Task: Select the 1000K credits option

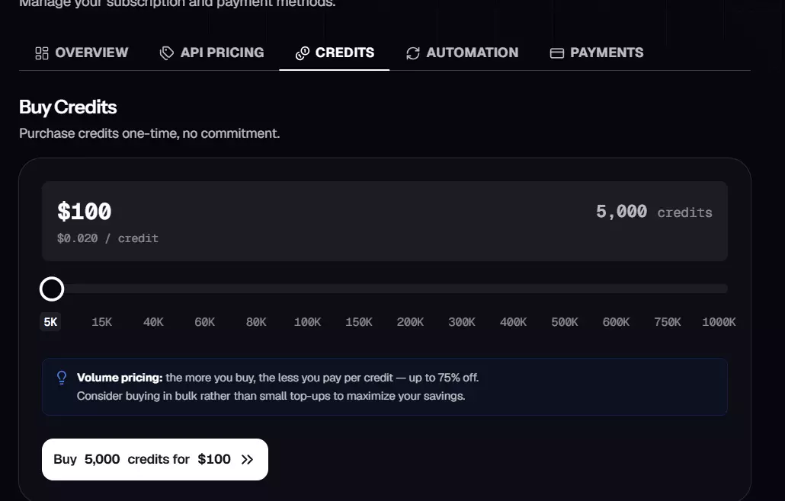Action: (719, 322)
